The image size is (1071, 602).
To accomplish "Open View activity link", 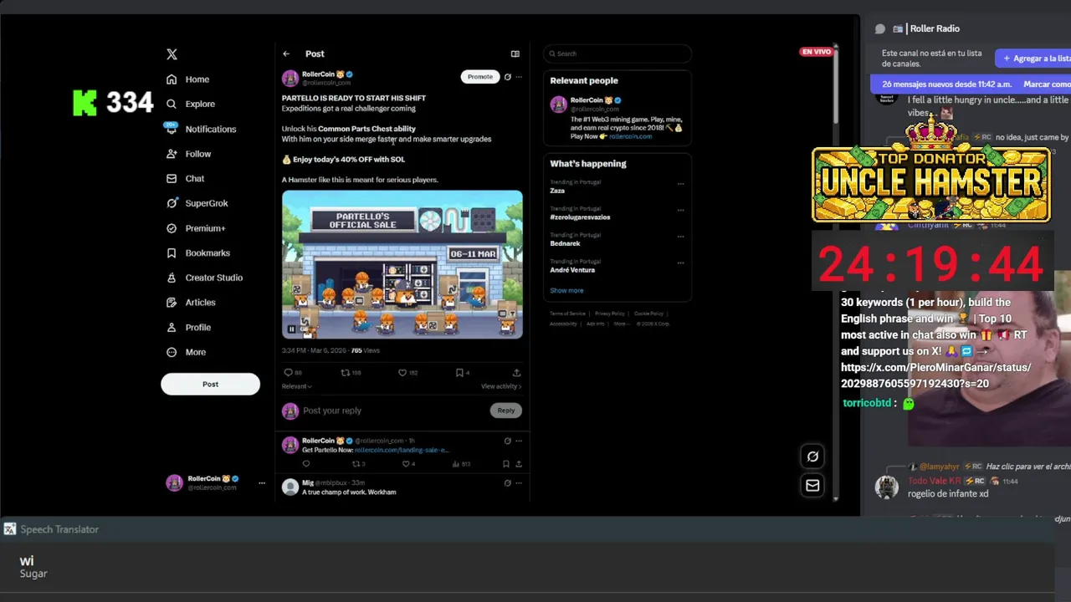I will pos(501,386).
